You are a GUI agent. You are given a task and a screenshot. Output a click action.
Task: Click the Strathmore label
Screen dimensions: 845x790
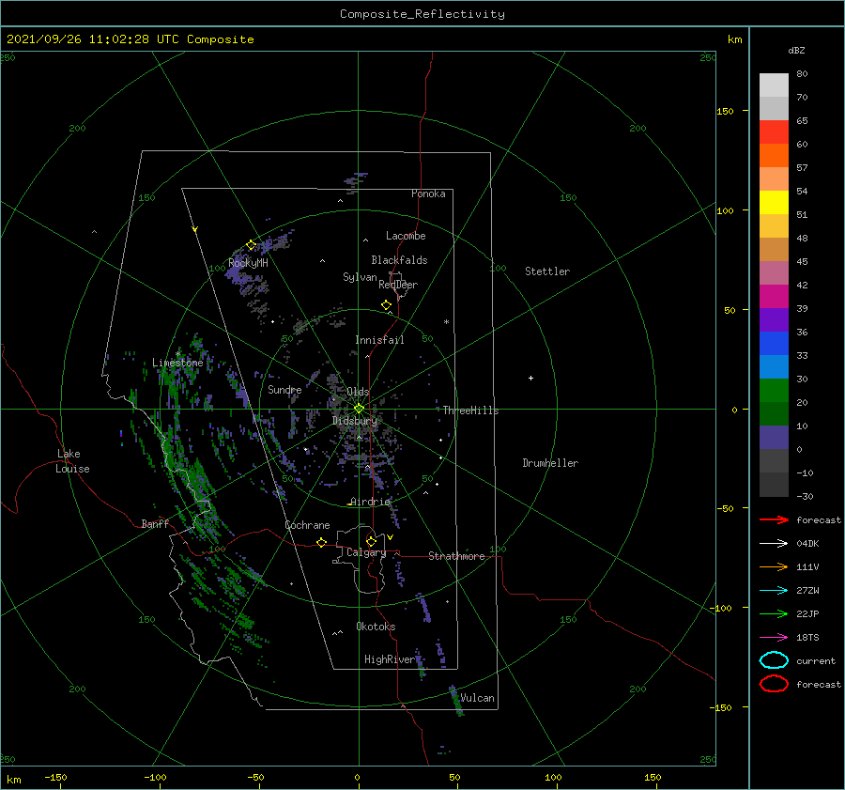tap(456, 556)
